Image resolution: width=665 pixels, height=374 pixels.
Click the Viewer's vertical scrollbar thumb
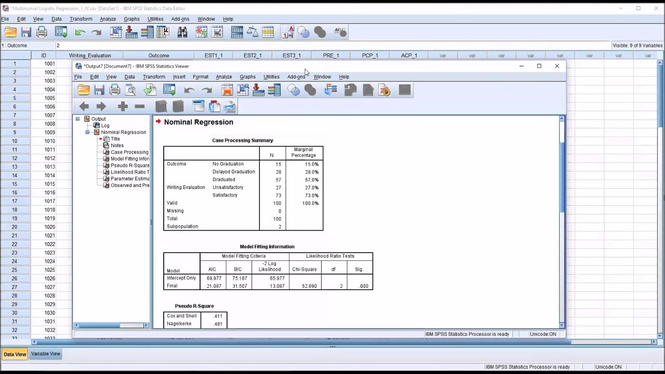point(562,177)
